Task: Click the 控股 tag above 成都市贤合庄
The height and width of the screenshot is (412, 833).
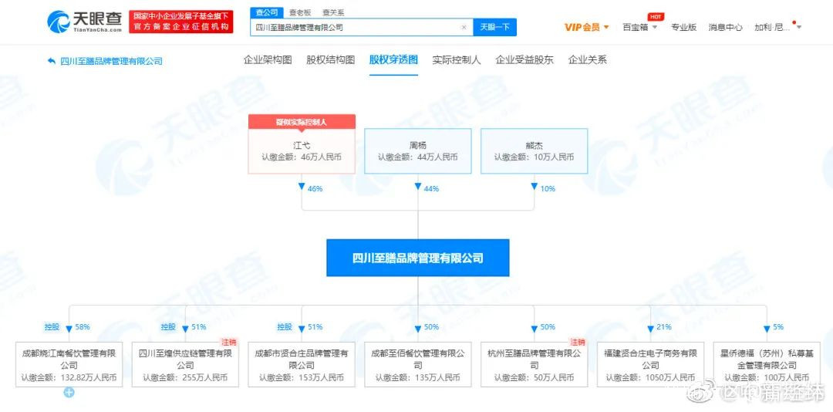Action: [285, 327]
